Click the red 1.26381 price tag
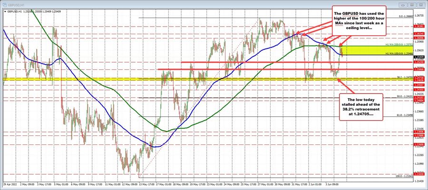Viewport: 428px width, 190px height. click(419, 27)
